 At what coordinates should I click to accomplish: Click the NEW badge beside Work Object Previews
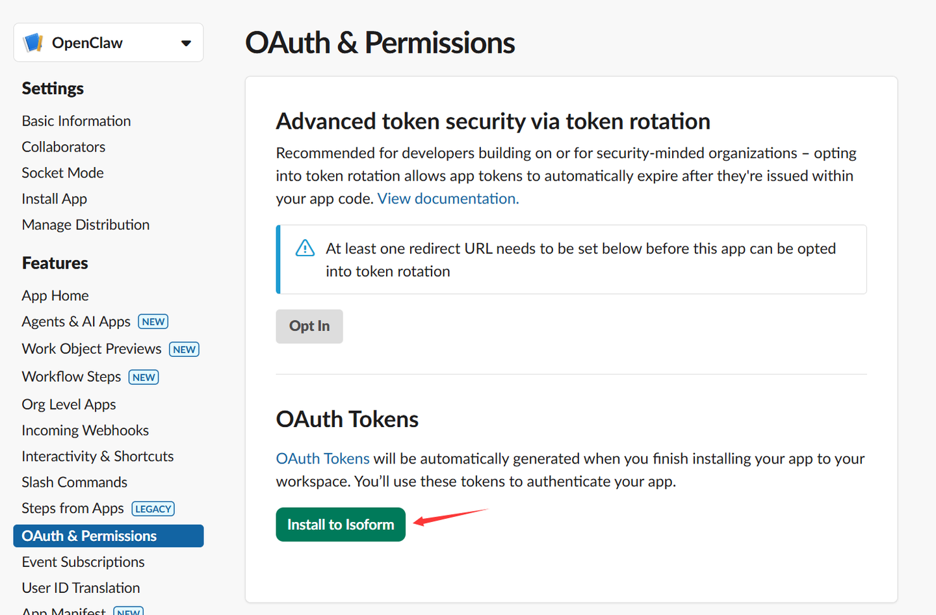click(x=184, y=350)
